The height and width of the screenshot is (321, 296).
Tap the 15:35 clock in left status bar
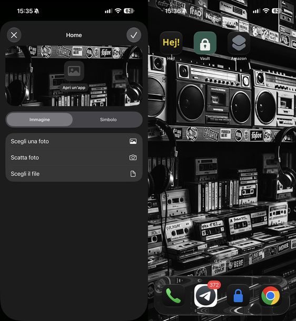tap(25, 11)
